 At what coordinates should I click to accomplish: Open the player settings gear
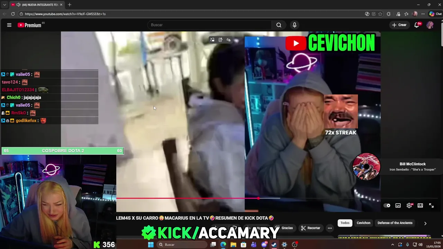(x=409, y=205)
